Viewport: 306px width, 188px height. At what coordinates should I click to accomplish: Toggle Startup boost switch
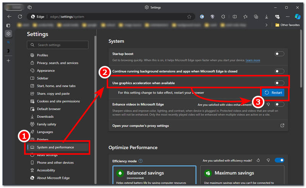coord(279,54)
